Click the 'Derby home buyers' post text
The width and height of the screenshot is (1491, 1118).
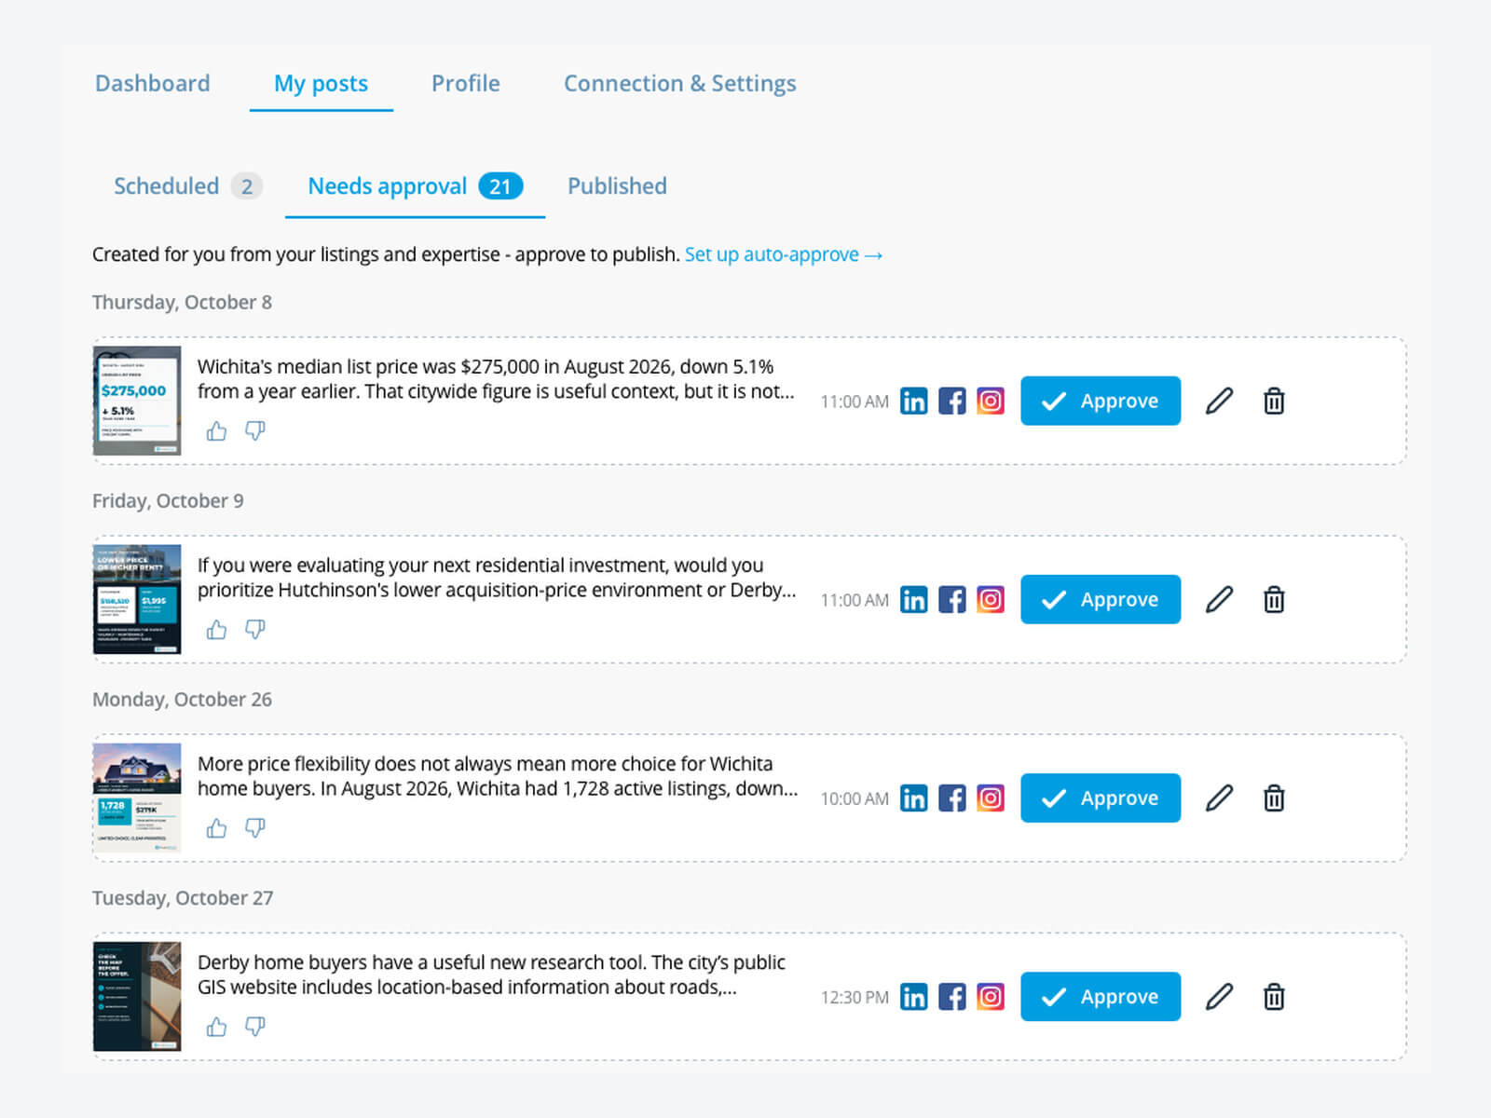click(x=491, y=975)
